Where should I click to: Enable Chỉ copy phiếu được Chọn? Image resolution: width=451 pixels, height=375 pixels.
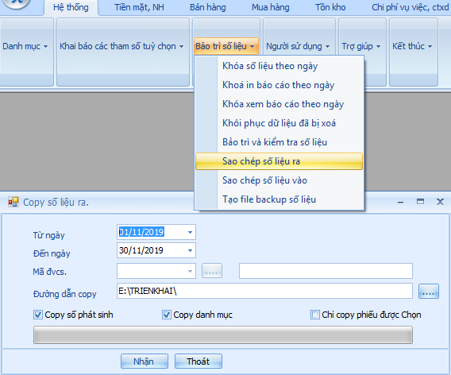[x=315, y=315]
